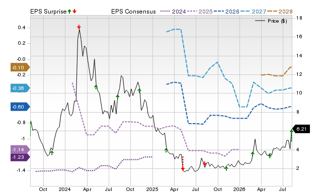Click the light blue -0.36 value tag
Viewport: 322px width, 192px height.
coord(20,88)
